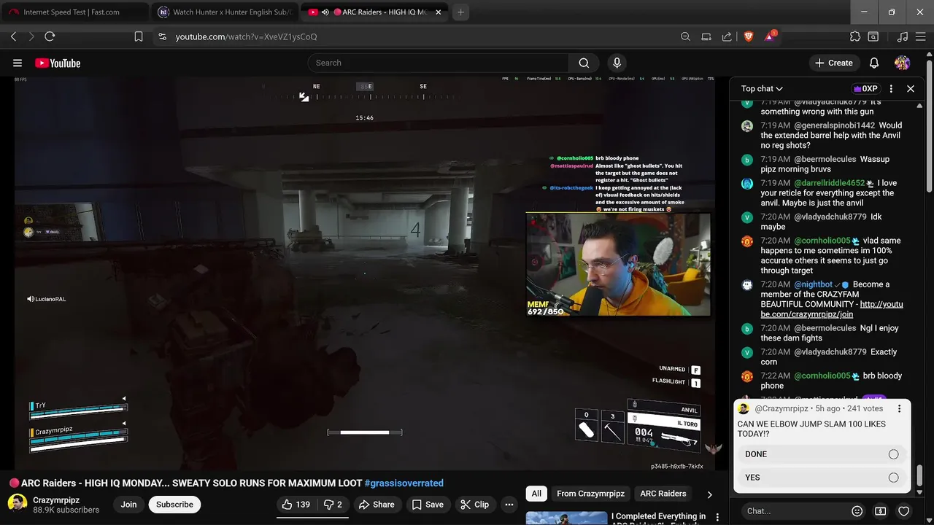Show more filter chips with the arrow

(x=709, y=494)
